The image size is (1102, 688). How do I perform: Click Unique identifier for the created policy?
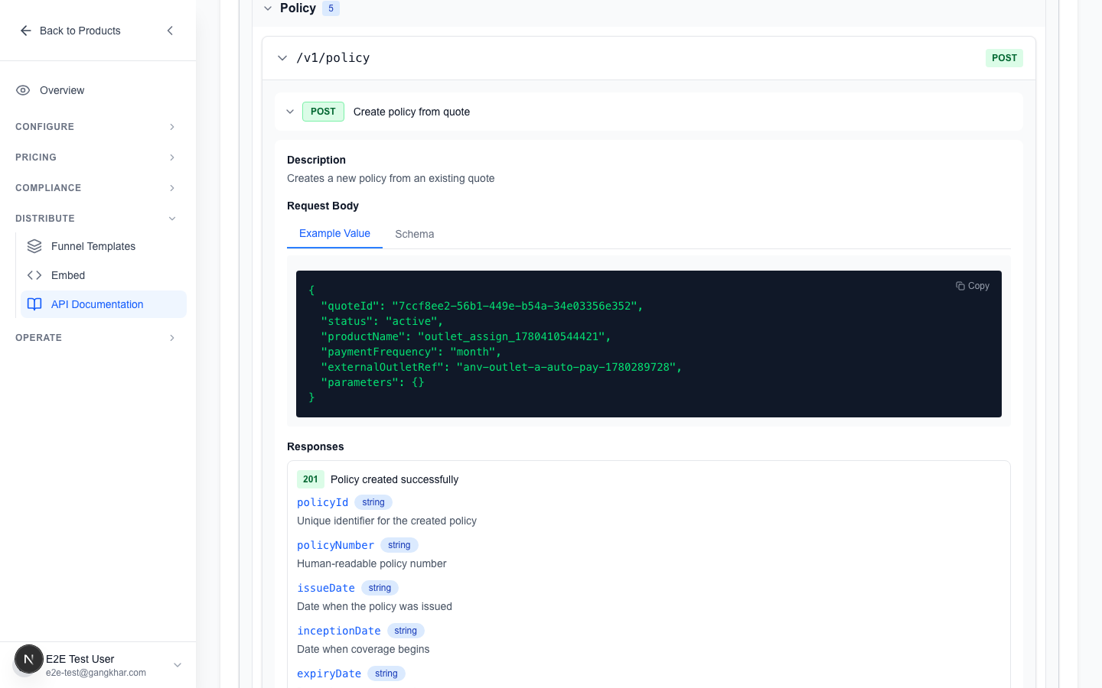point(386,521)
